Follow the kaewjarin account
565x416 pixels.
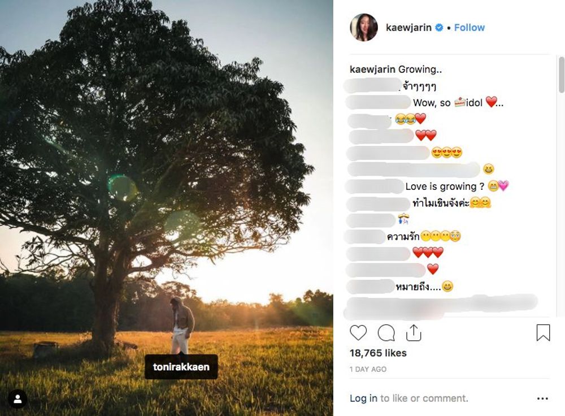point(469,27)
